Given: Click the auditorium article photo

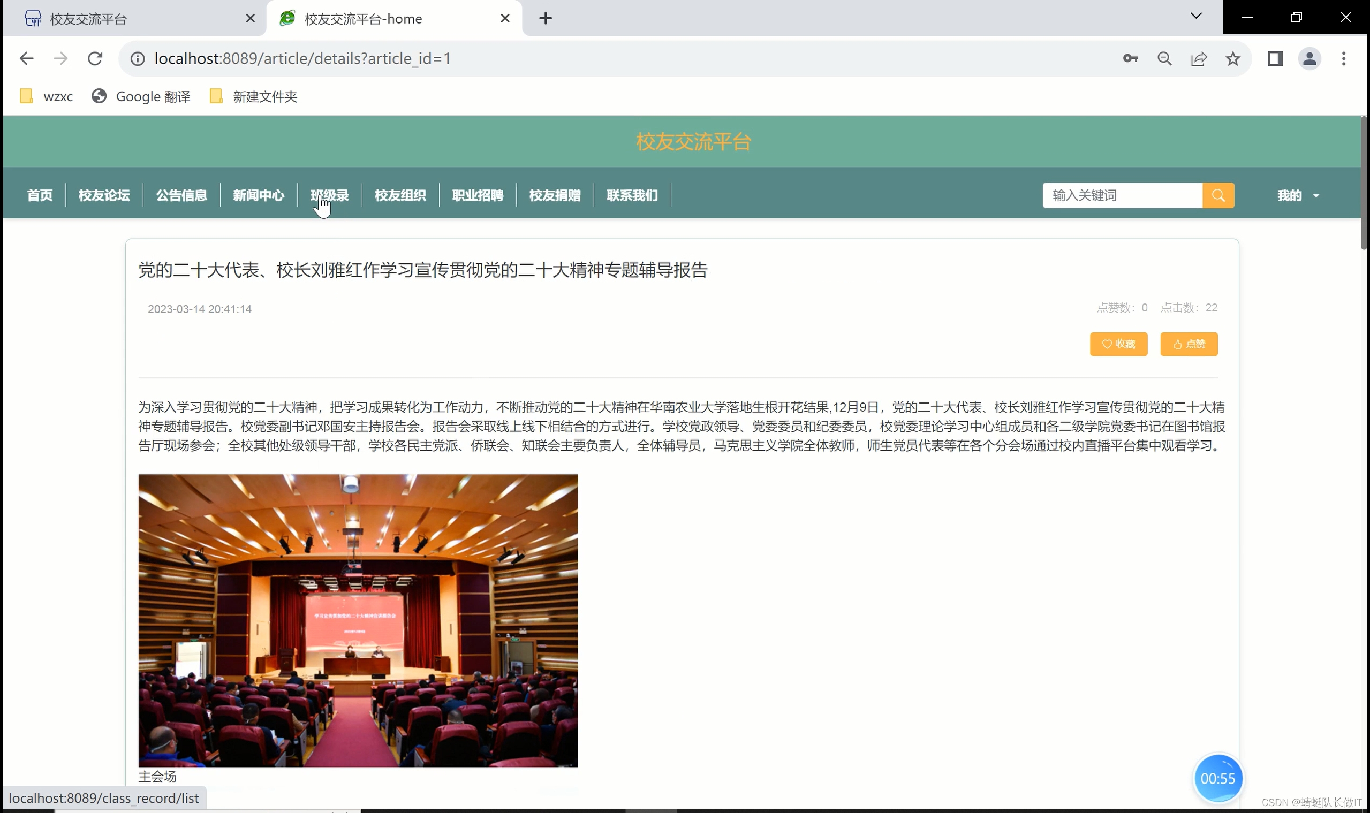Looking at the screenshot, I should pyautogui.click(x=358, y=620).
